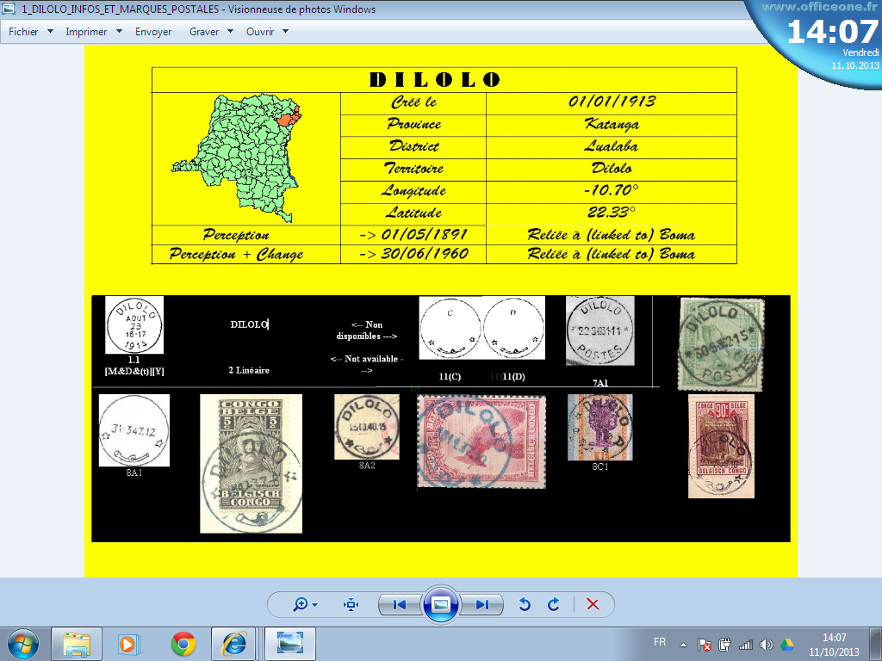This screenshot has height=661, width=882.
Task: Click the FR language indicator
Action: [x=660, y=642]
